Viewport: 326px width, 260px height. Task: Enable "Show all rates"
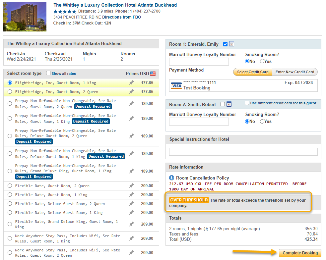pyautogui.click(x=48, y=73)
